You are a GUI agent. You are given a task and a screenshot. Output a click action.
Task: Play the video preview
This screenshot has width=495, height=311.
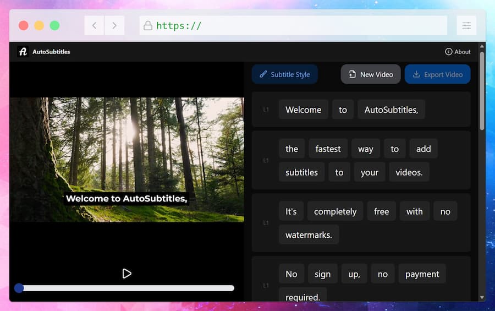(x=127, y=274)
